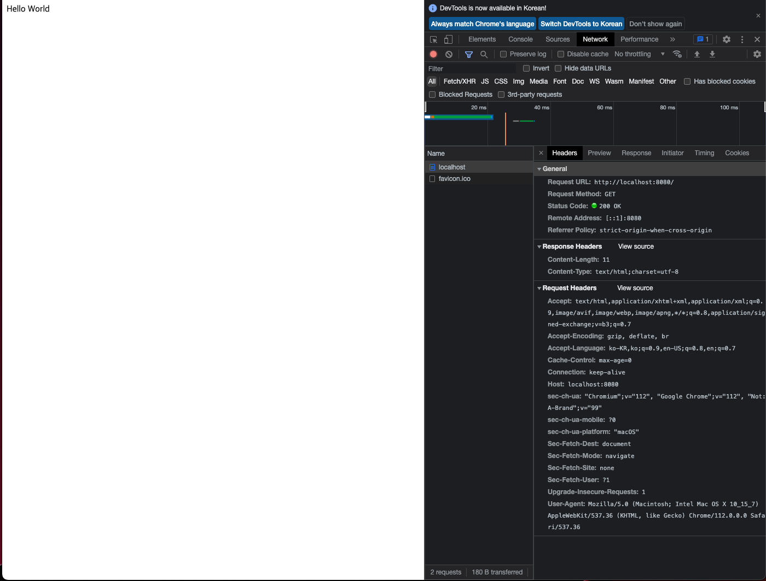Toggle the device toolbar icon
The width and height of the screenshot is (766, 581).
[448, 39]
